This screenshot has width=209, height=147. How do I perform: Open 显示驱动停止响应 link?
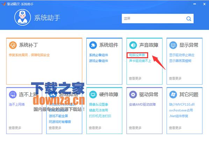click(x=182, y=55)
